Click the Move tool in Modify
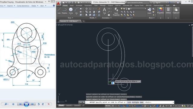This screenshot has width=193, height=109. [87, 9]
